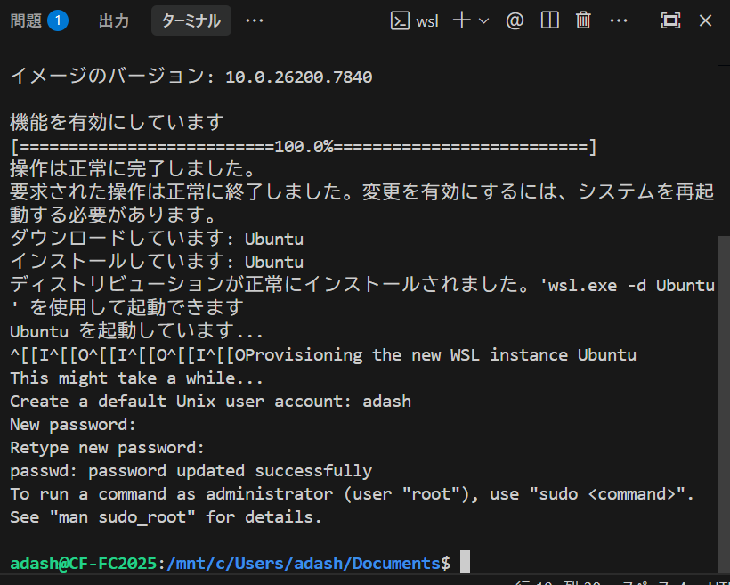
Task: Create a new terminal with plus icon
Action: (461, 20)
